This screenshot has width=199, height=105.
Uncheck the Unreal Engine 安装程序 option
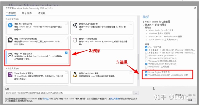click(146, 72)
